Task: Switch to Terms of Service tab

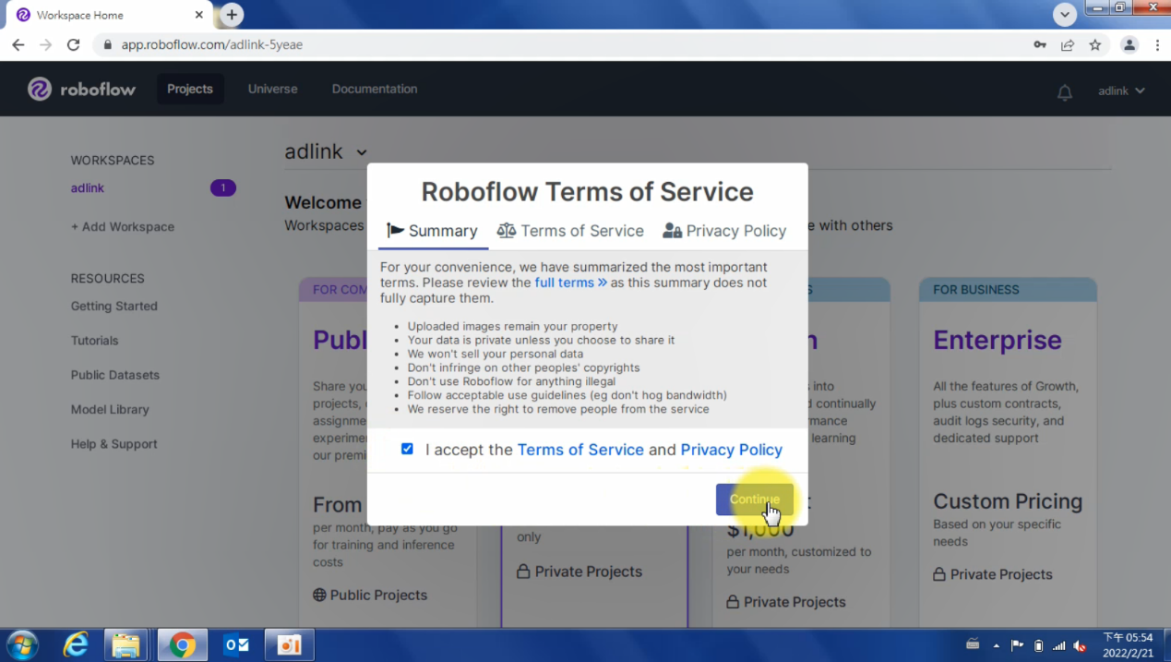Action: click(570, 231)
